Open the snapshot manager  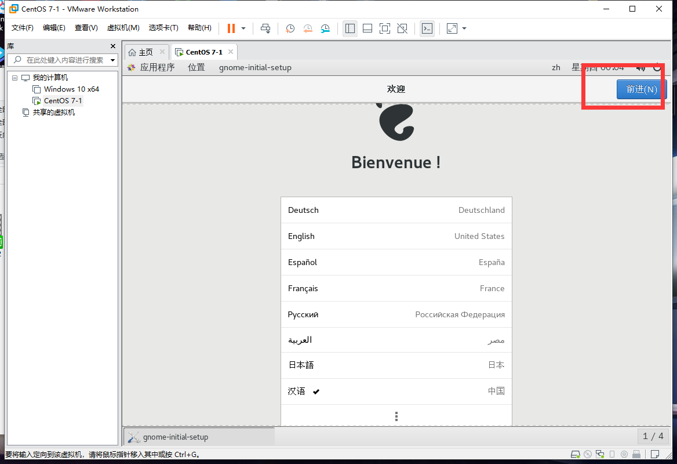(325, 28)
